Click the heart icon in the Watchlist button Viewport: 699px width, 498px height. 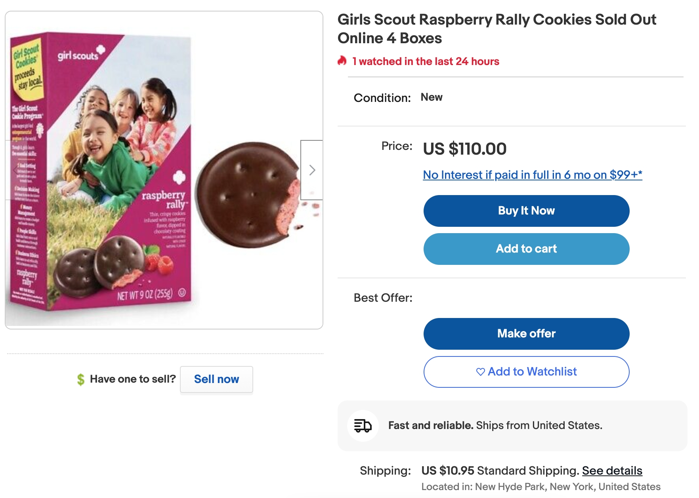point(480,372)
